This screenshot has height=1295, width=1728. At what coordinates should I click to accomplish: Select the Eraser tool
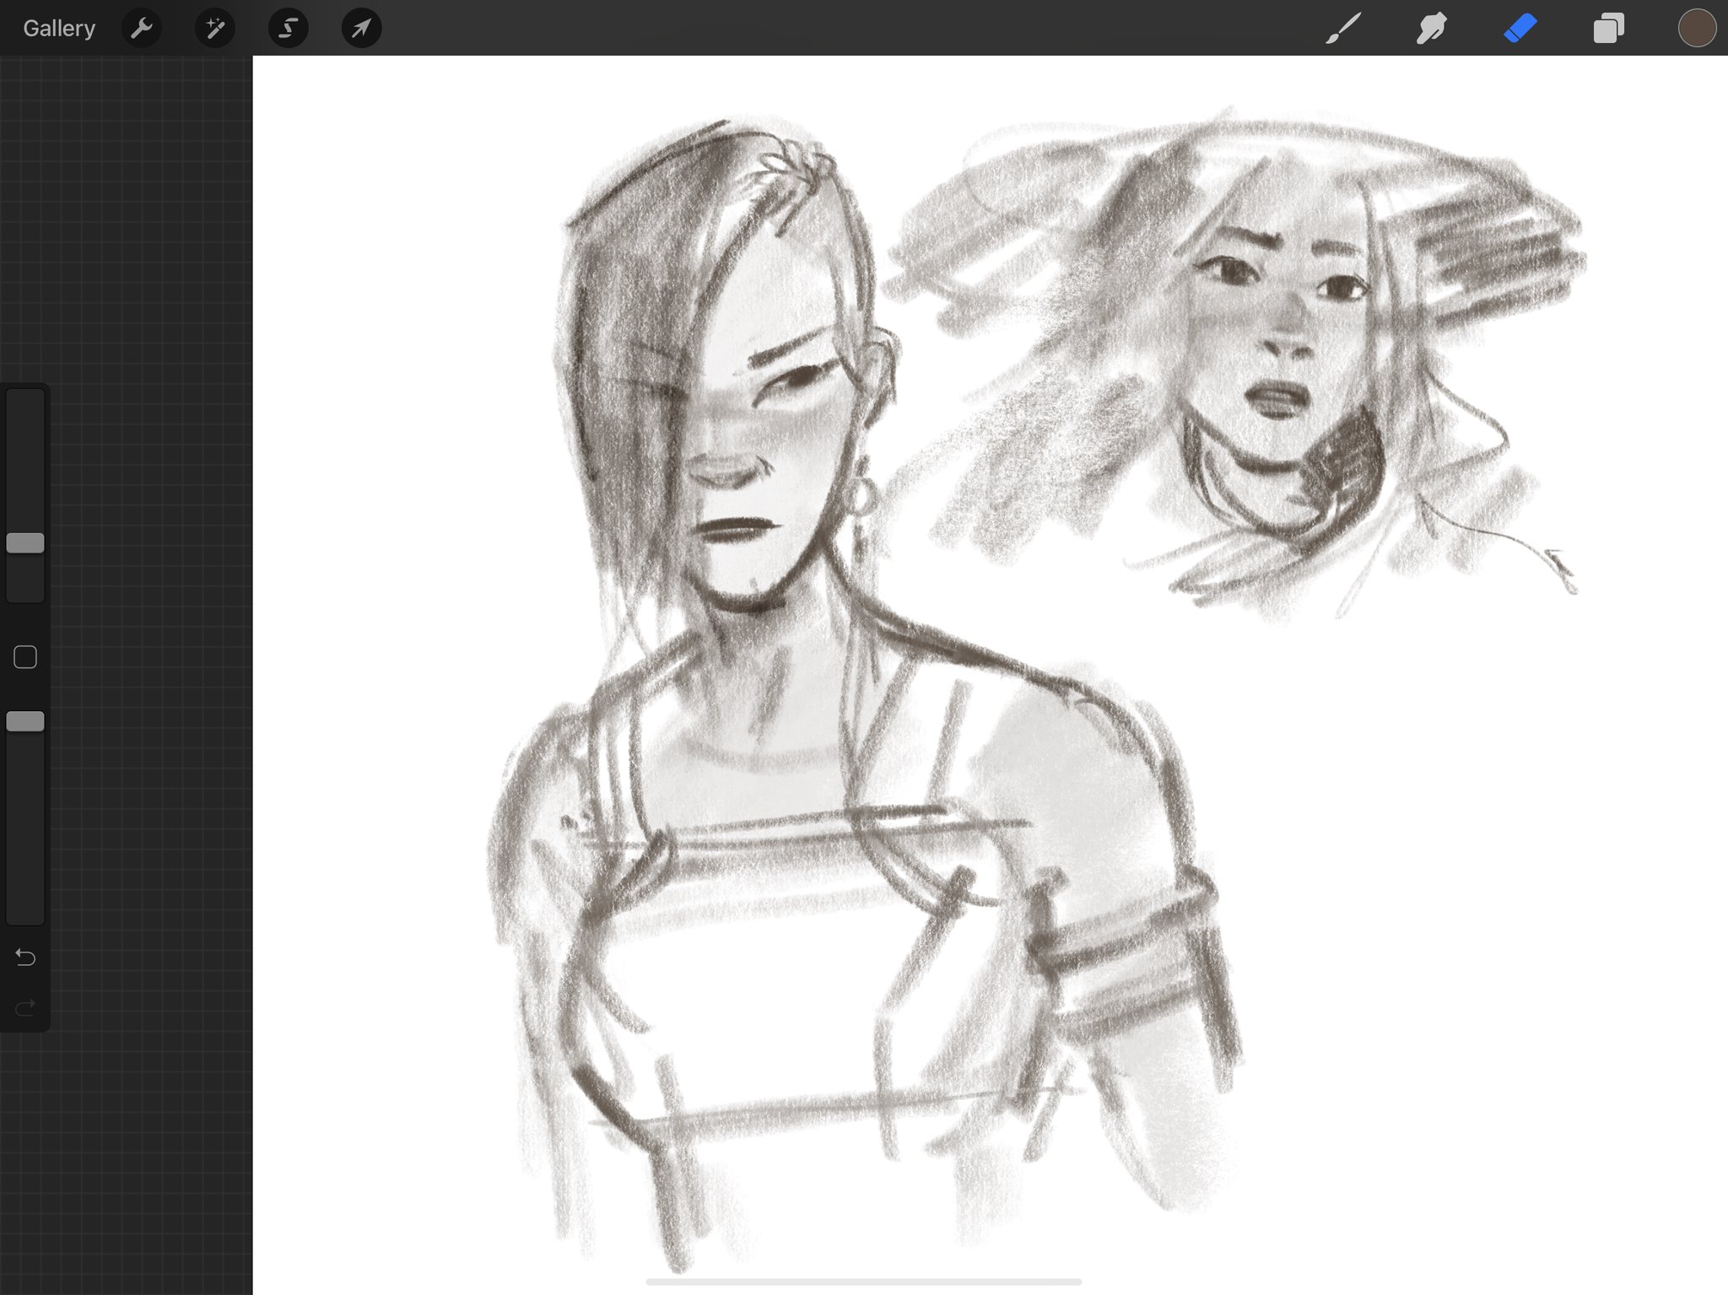(1520, 29)
